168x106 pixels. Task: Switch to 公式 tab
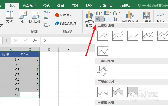pos(46,6)
